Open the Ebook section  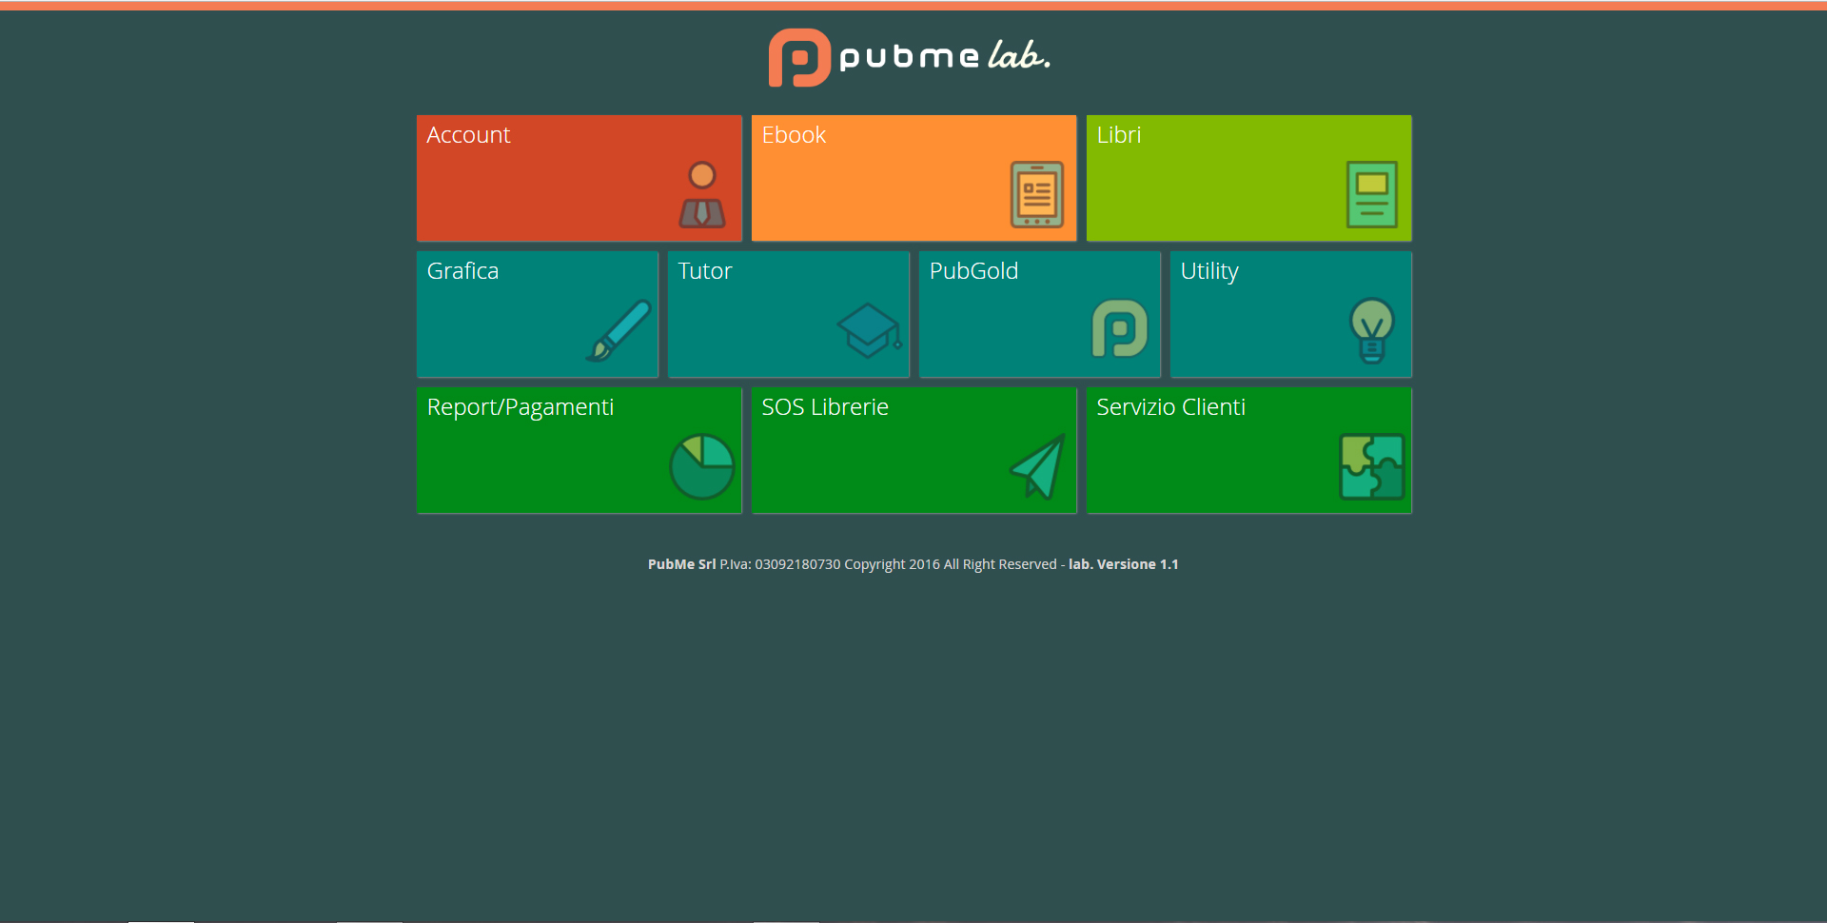tap(913, 178)
